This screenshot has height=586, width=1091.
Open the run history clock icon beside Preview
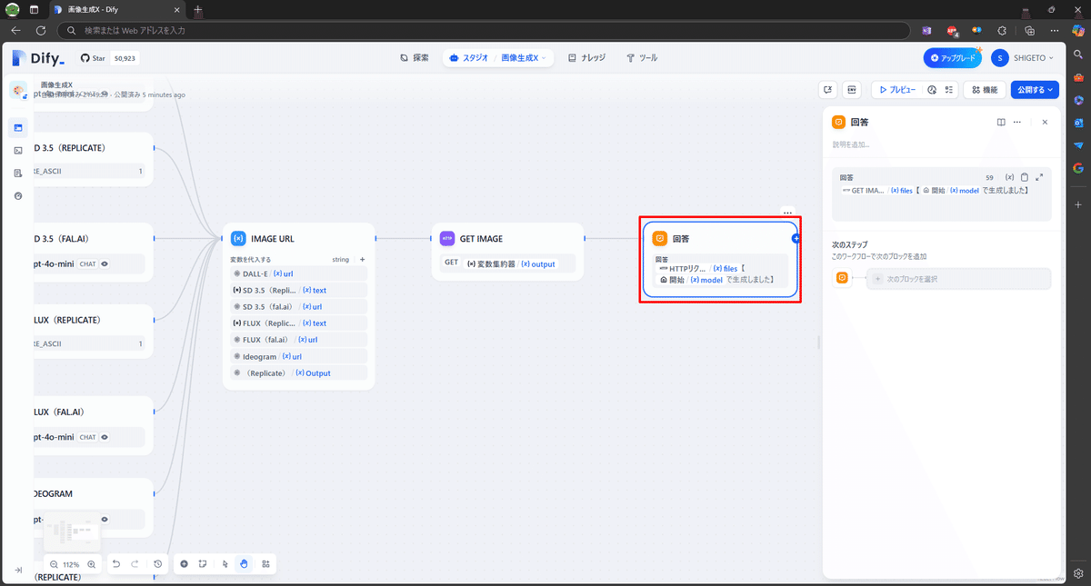click(x=932, y=90)
